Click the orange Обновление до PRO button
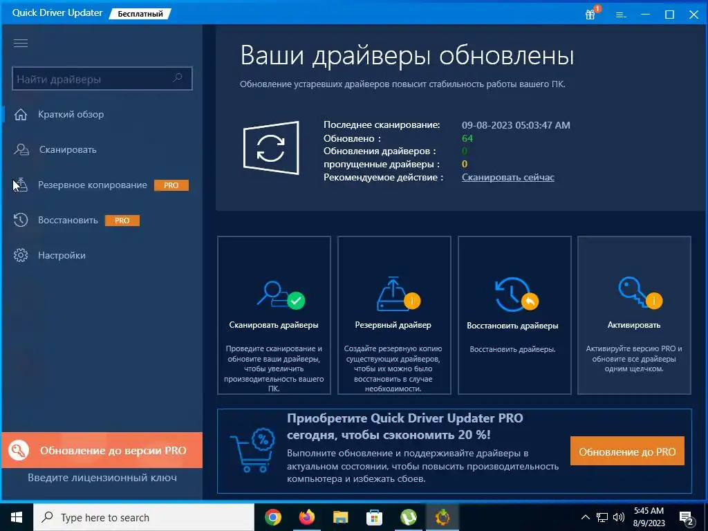Screen dimensions: 708x531 (x=627, y=451)
